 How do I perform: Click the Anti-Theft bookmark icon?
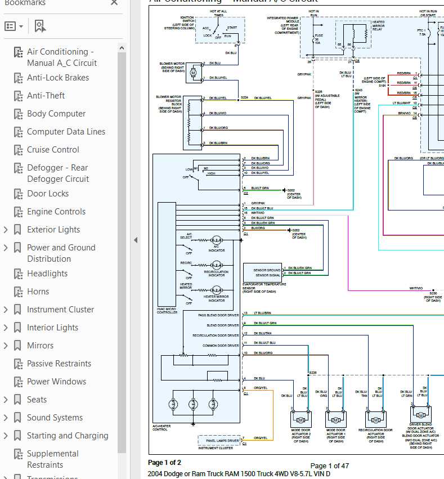19,96
